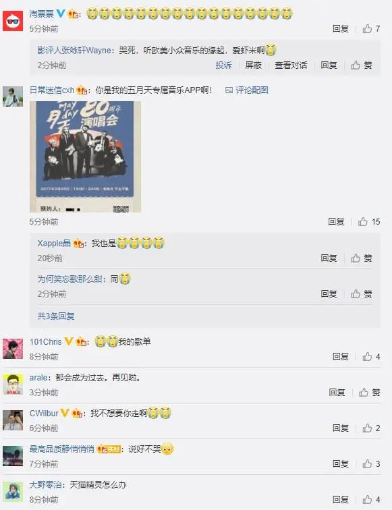Like 日常迷信cxh's comment showing 15 likes
392x510 pixels.
[x=363, y=221]
